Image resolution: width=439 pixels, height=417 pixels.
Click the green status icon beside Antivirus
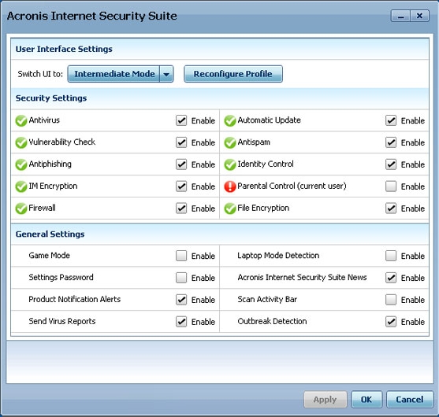[21, 120]
